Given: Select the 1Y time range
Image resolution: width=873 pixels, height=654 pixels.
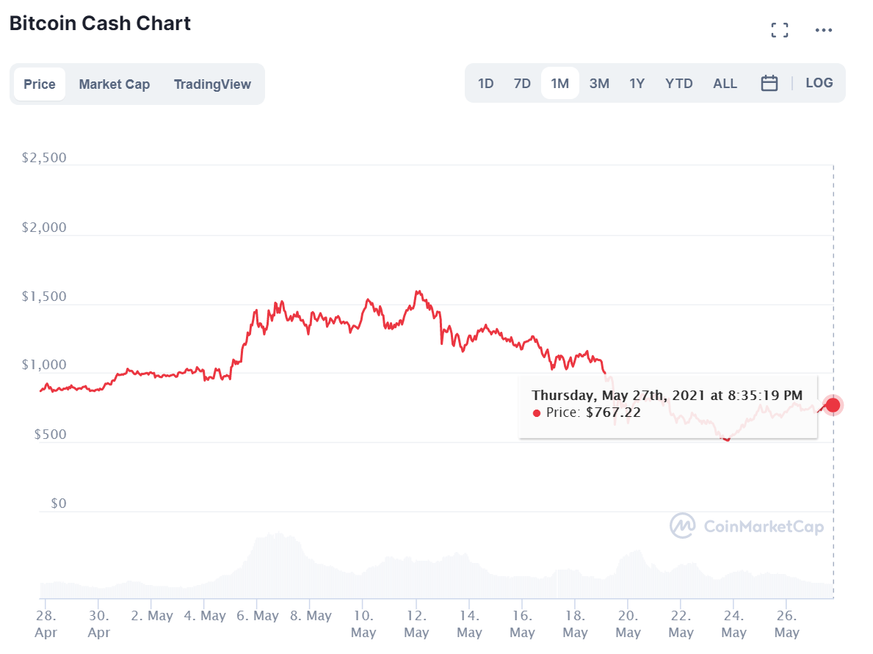Looking at the screenshot, I should 637,83.
